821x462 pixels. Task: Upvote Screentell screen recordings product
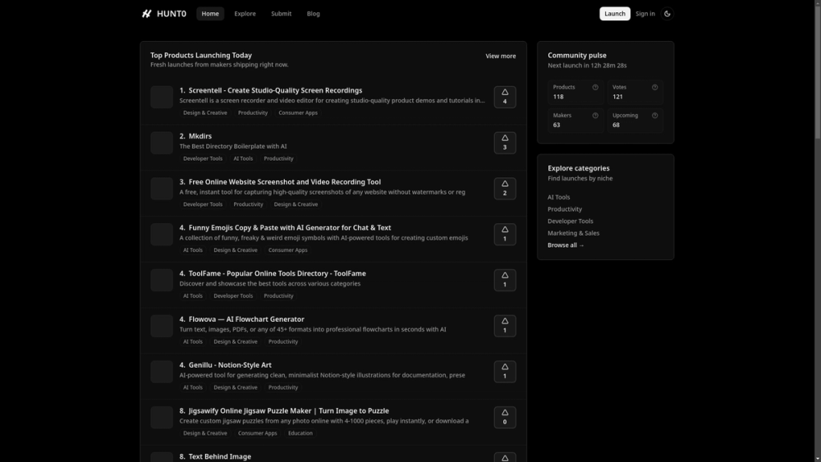tap(505, 97)
